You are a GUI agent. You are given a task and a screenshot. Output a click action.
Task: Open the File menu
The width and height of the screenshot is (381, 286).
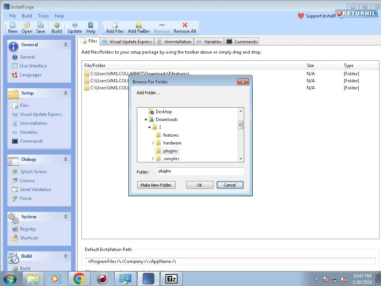(13, 16)
